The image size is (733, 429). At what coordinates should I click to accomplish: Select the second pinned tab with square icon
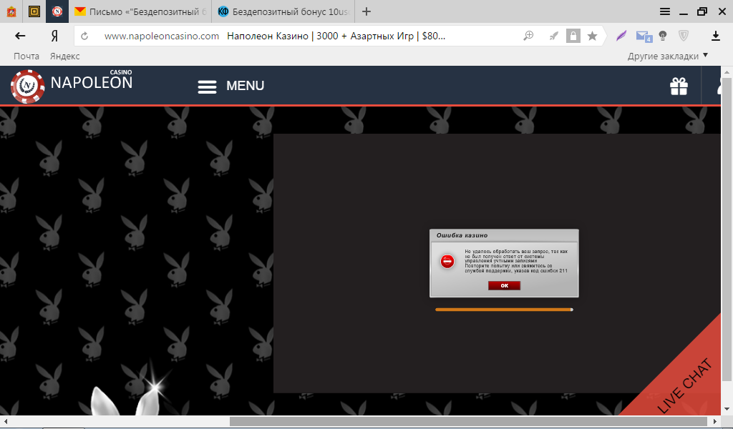tap(34, 11)
